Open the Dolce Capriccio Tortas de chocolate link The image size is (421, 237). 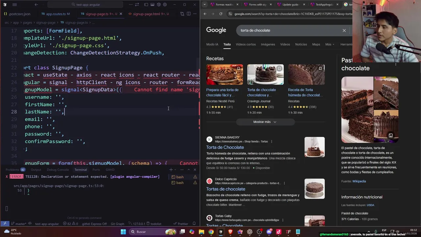coord(226,189)
